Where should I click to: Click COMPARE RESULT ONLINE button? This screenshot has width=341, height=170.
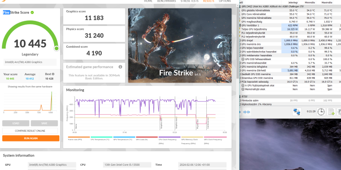pyautogui.click(x=30, y=131)
